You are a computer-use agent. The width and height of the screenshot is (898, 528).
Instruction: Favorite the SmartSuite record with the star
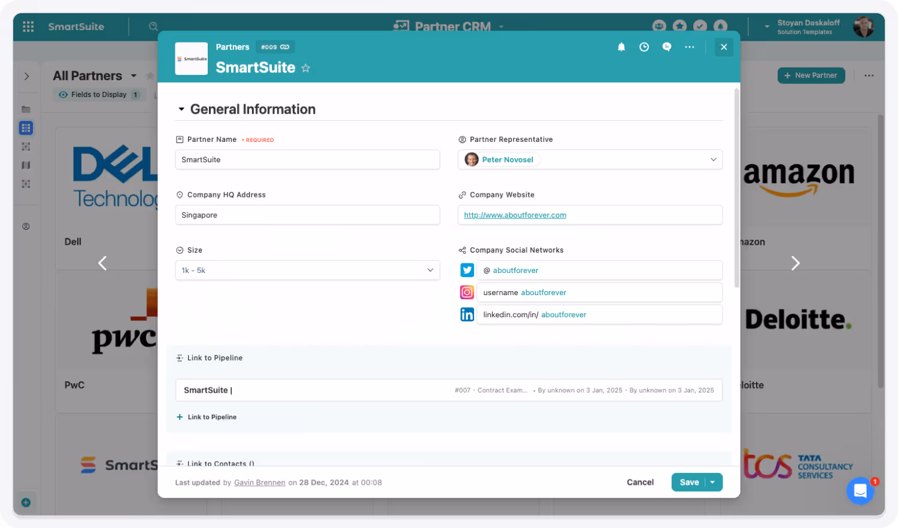[306, 68]
